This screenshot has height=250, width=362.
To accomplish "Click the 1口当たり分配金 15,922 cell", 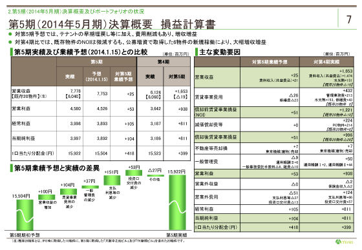I will point(70,153).
